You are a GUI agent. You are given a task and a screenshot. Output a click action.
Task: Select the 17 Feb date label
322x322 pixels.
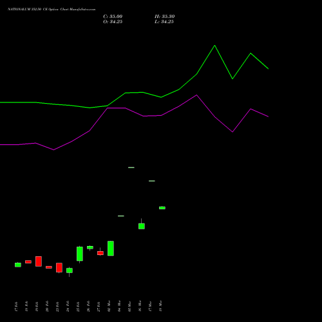(16, 307)
